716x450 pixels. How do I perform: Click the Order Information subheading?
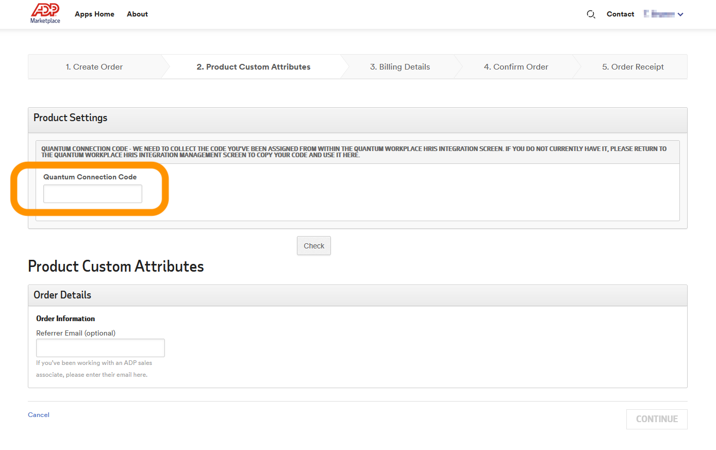(x=65, y=319)
